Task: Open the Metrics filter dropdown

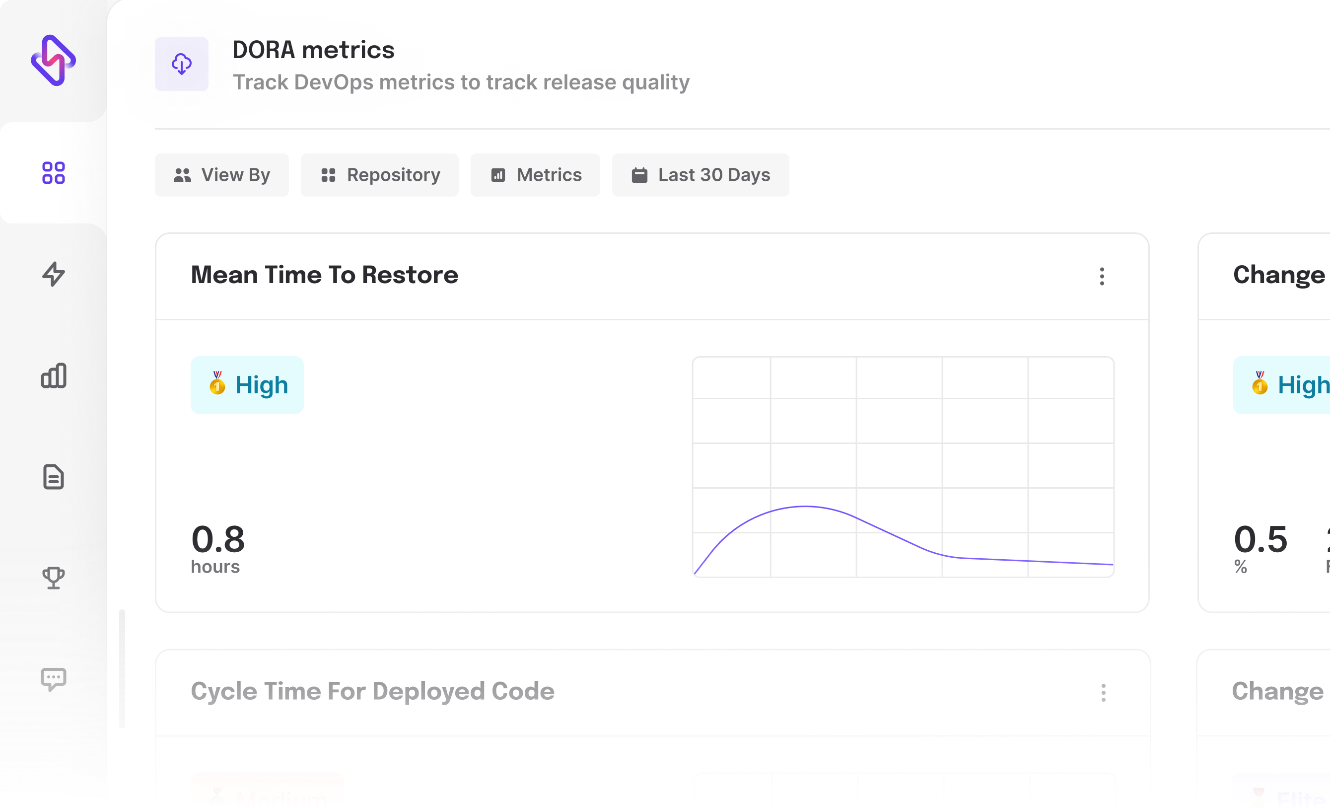Action: pyautogui.click(x=535, y=175)
